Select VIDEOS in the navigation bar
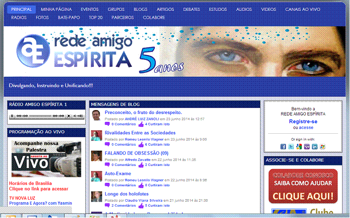 (269, 9)
